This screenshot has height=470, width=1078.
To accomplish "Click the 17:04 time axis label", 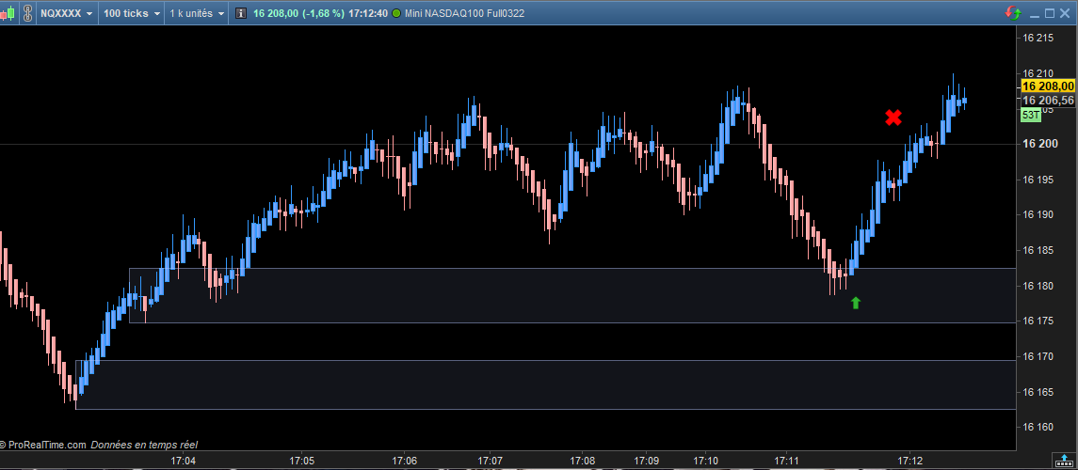I will 183,460.
